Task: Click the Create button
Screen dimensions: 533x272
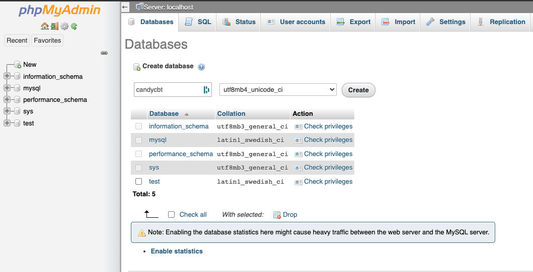Action: pyautogui.click(x=358, y=90)
